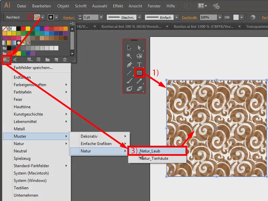Image resolution: width=268 pixels, height=201 pixels.
Task: Select the Registration crosshair swatch
Action: [x=9, y=28]
